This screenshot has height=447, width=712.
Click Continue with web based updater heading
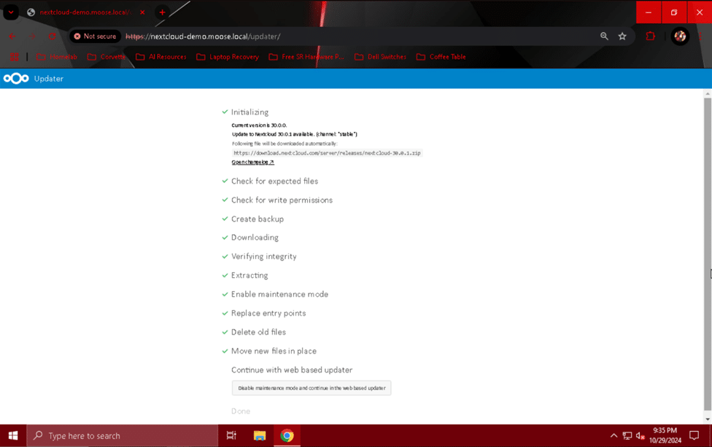click(292, 370)
